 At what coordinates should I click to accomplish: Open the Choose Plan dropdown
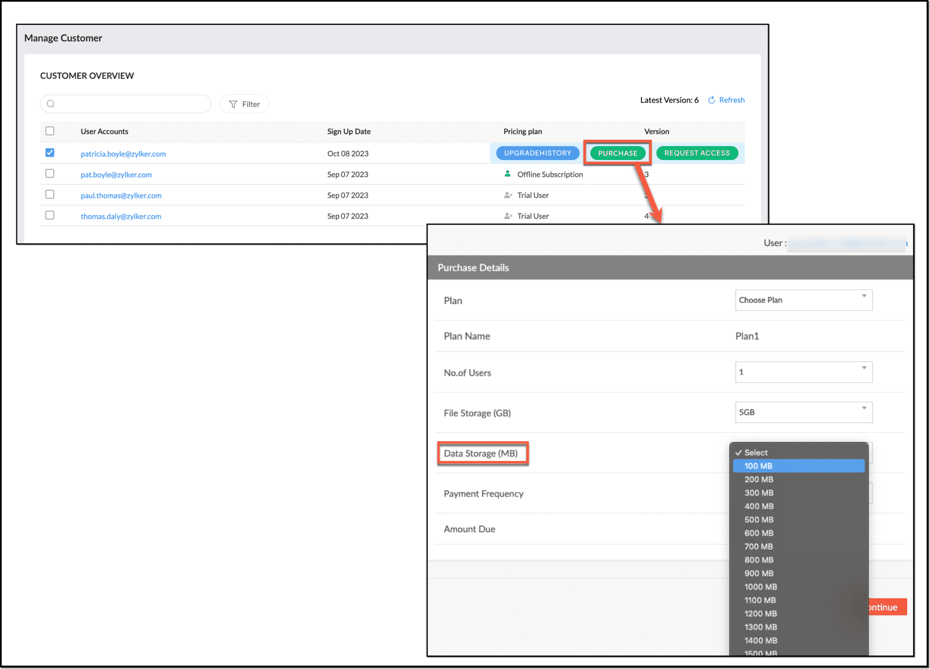[803, 300]
